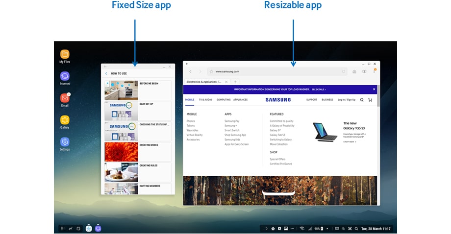Click the bookmark star in address bar
Screen dimensions: 451x234
pos(211,71)
